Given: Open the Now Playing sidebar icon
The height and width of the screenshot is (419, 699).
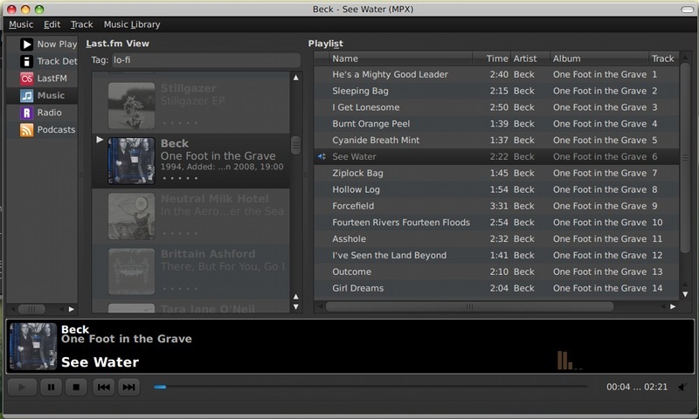Looking at the screenshot, I should pos(27,44).
